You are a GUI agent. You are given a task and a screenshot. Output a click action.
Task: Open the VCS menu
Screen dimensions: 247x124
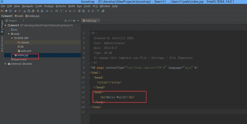[x=95, y=6]
